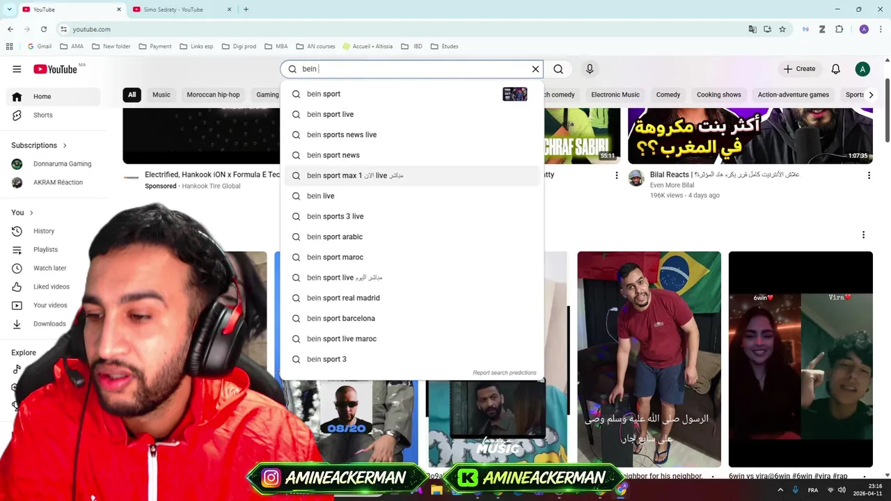Pick the 'bein sport max 1' live suggestion
Viewport: 891px width, 501px height.
(411, 175)
